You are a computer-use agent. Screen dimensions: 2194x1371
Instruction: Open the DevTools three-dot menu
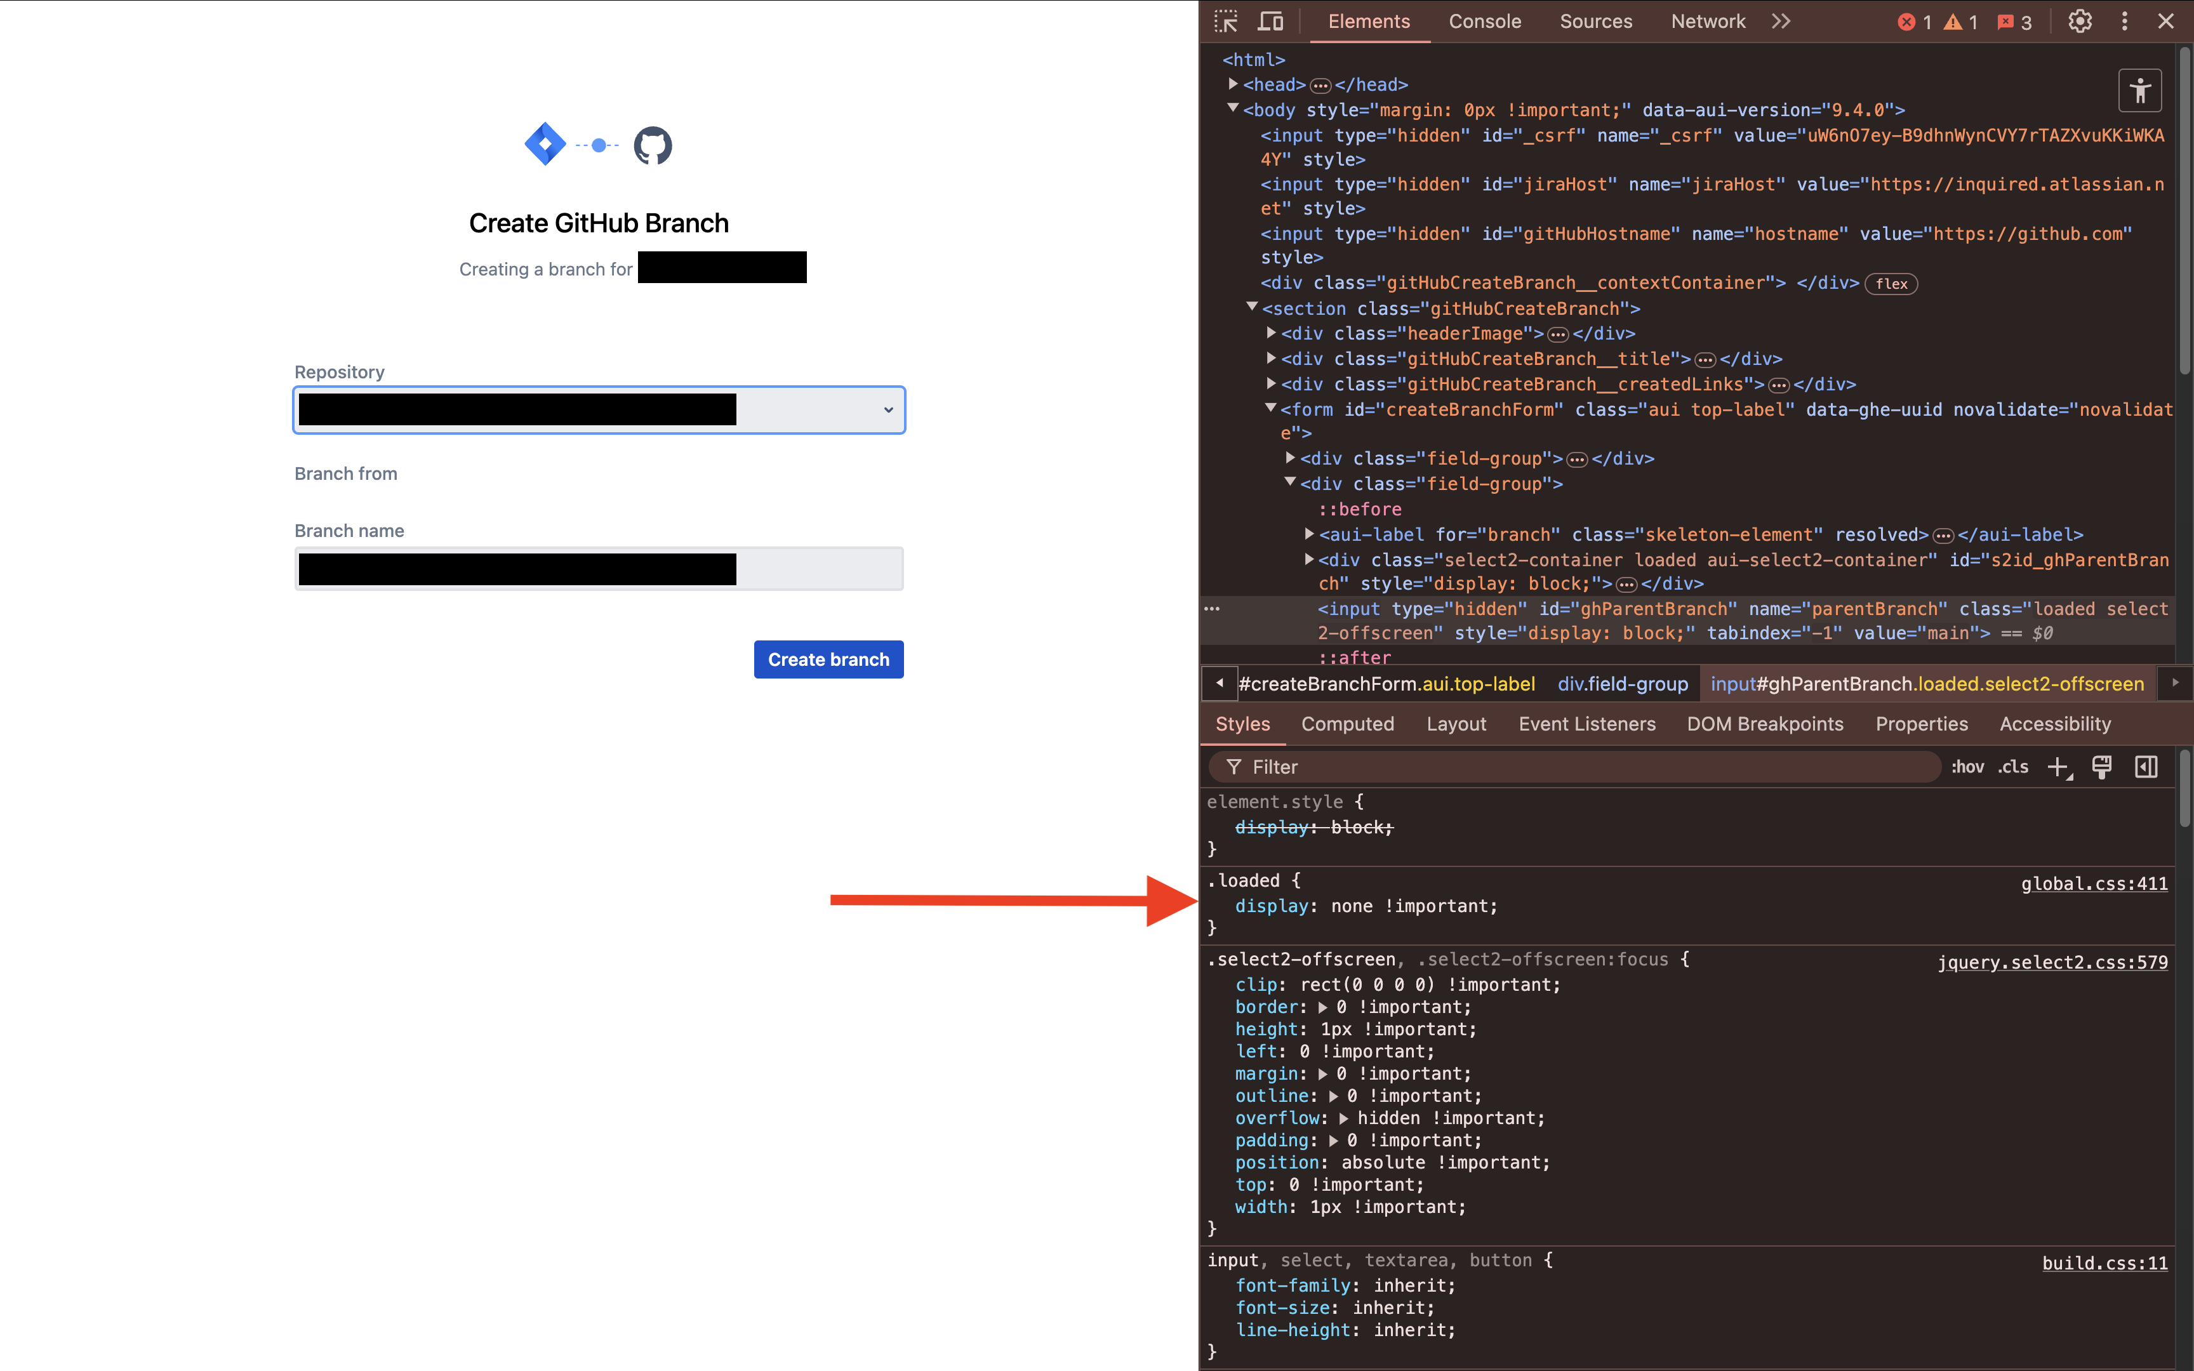(2124, 21)
